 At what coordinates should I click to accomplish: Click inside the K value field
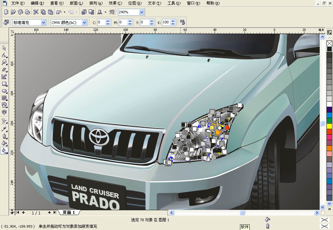tap(166, 22)
